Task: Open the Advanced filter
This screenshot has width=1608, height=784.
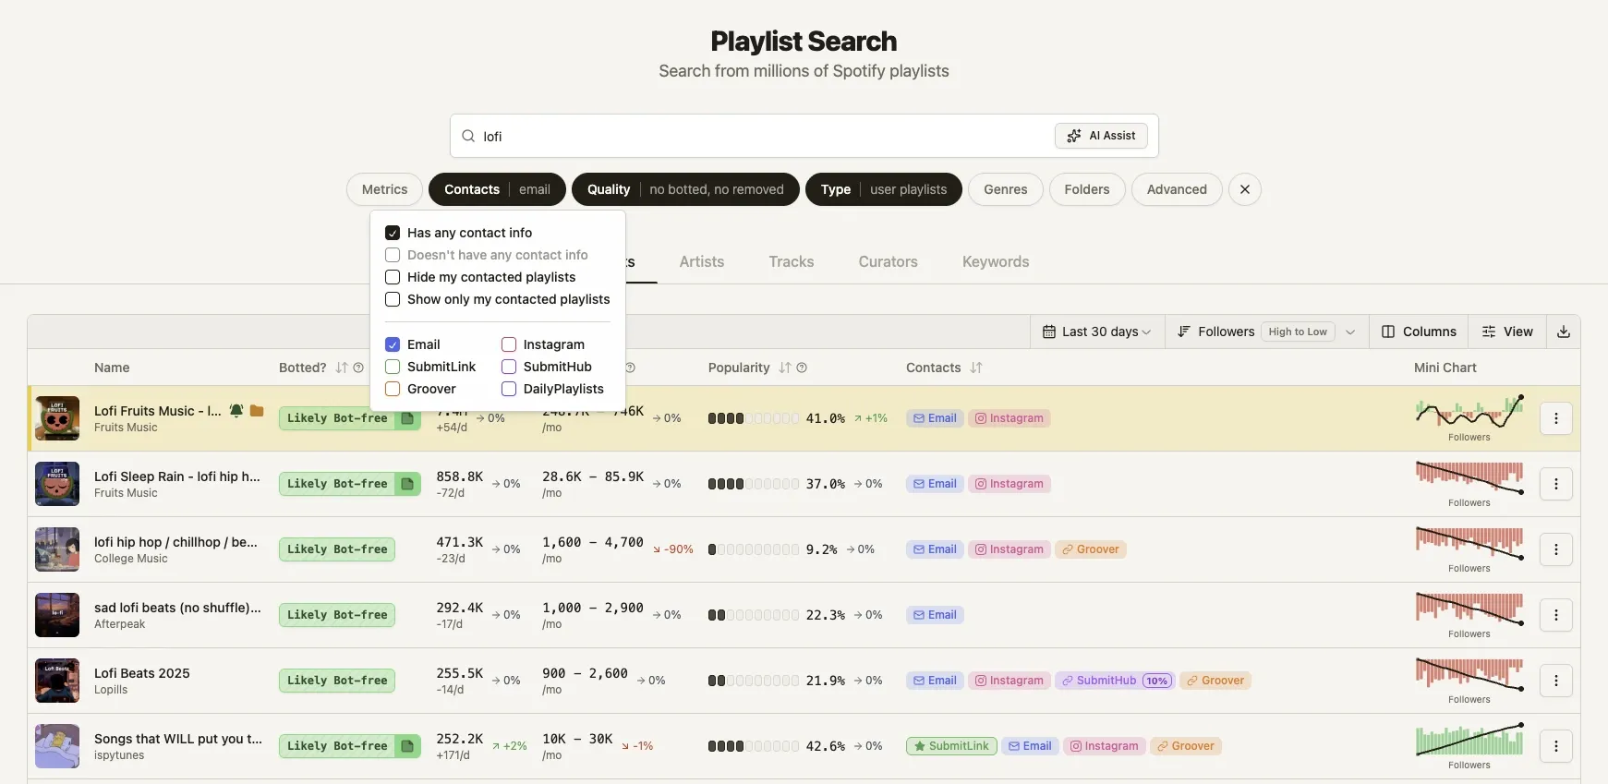Action: [1177, 189]
